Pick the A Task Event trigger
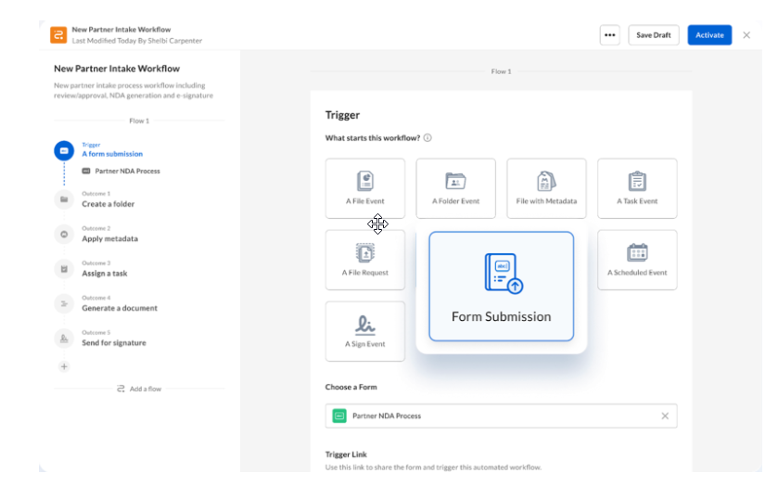Image resolution: width=778 pixels, height=486 pixels. pyautogui.click(x=637, y=187)
